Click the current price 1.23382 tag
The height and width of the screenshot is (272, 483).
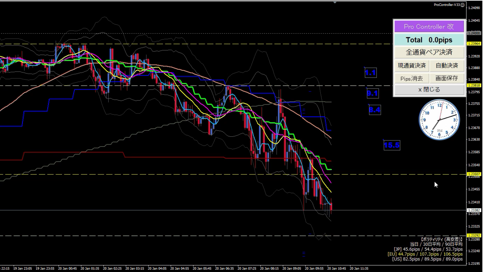(473, 210)
